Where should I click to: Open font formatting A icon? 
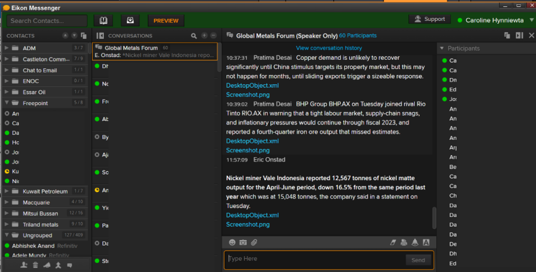426,242
